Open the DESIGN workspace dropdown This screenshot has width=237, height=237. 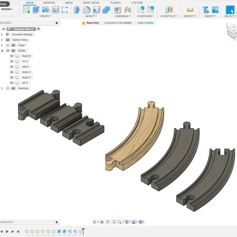7,9
